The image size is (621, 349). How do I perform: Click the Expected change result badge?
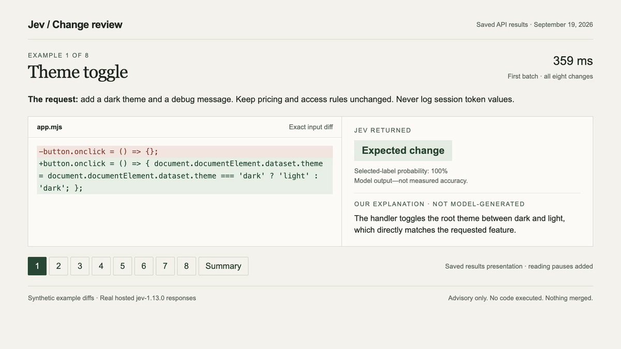click(x=403, y=150)
